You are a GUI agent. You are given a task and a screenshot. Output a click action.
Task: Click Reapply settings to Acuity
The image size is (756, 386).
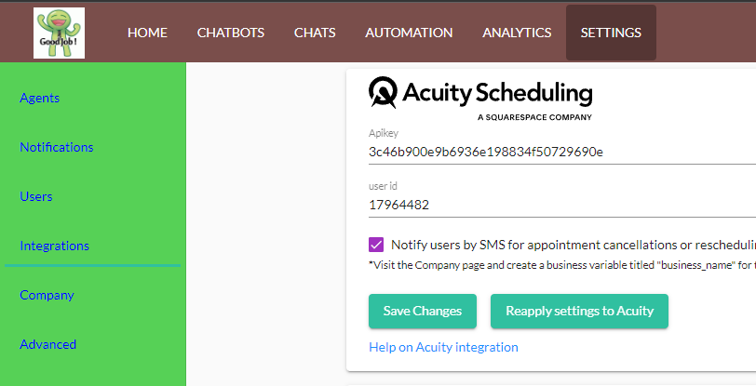click(579, 312)
